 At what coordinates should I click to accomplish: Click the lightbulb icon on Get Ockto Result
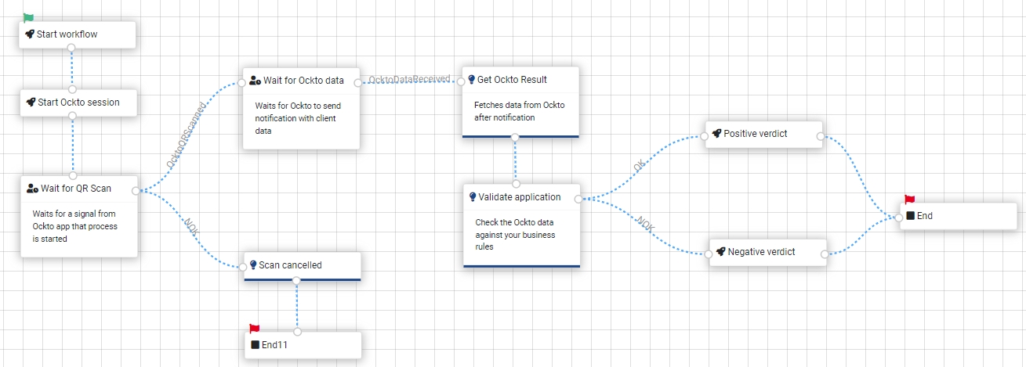tap(471, 80)
